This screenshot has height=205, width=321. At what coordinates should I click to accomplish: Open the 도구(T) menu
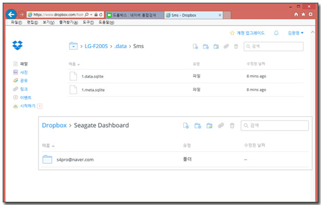[88, 22]
